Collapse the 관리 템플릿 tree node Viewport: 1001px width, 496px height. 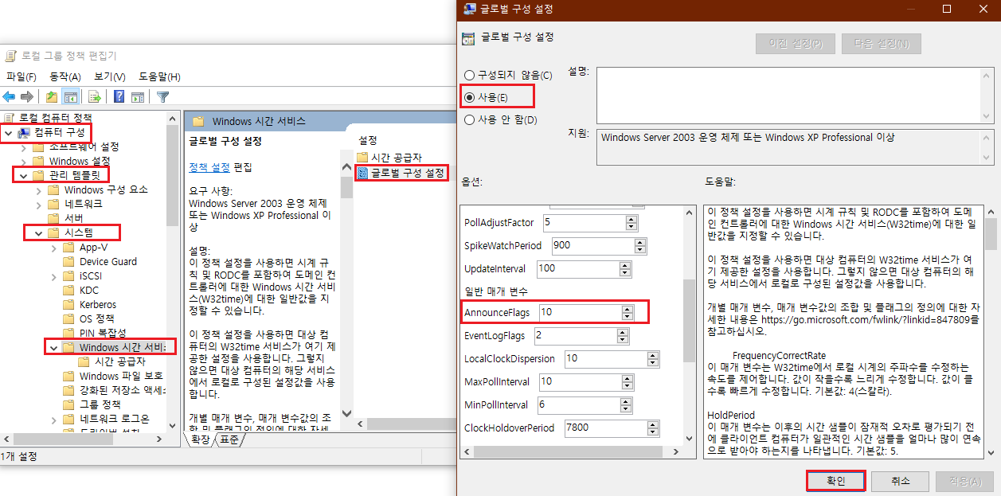pos(23,175)
